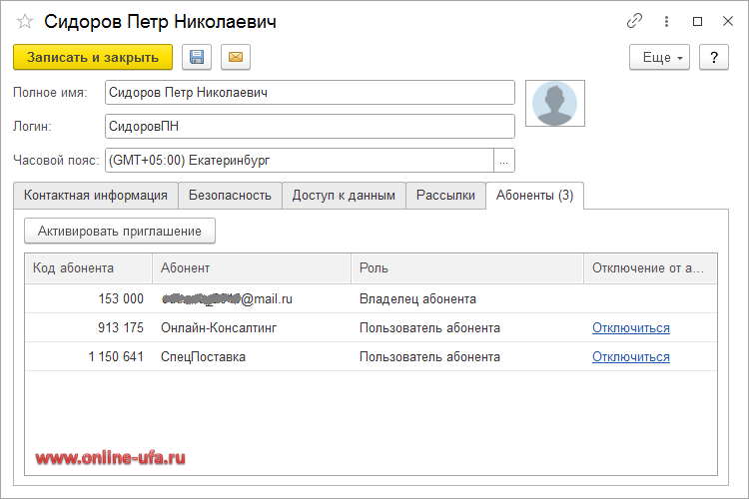Viewport: 749px width, 499px height.
Task: Click the user avatar photo placeholder
Action: click(x=554, y=104)
